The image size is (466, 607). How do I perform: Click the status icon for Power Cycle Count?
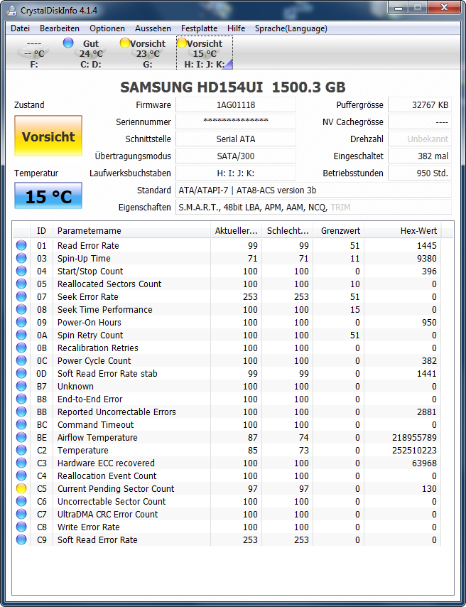click(x=21, y=360)
